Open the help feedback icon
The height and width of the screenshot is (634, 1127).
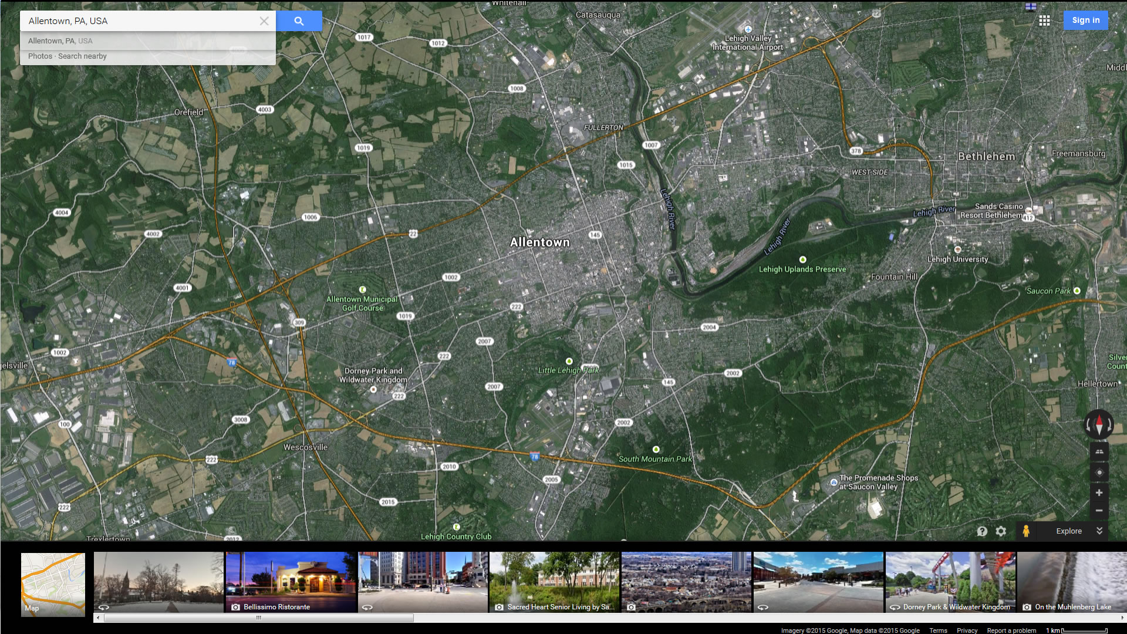982,531
